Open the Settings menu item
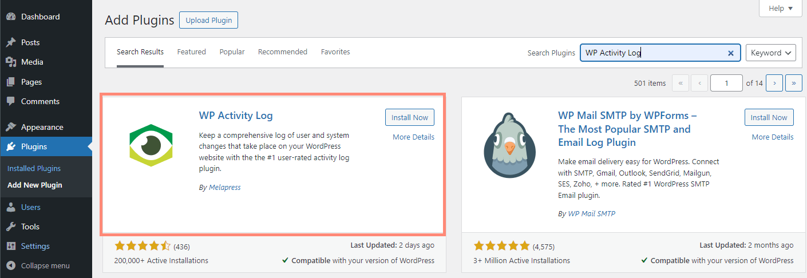Viewport: 807px width, 278px height. pyautogui.click(x=46, y=246)
